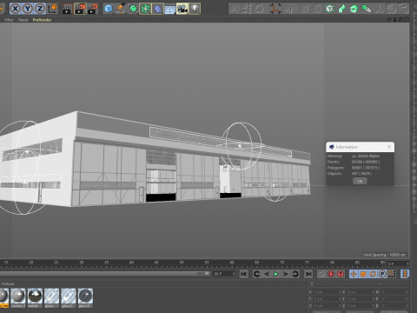Close the Information dialog
This screenshot has height=313, width=417.
(x=389, y=147)
